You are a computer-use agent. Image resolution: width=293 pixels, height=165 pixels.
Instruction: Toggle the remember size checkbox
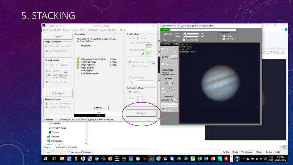tap(184, 40)
